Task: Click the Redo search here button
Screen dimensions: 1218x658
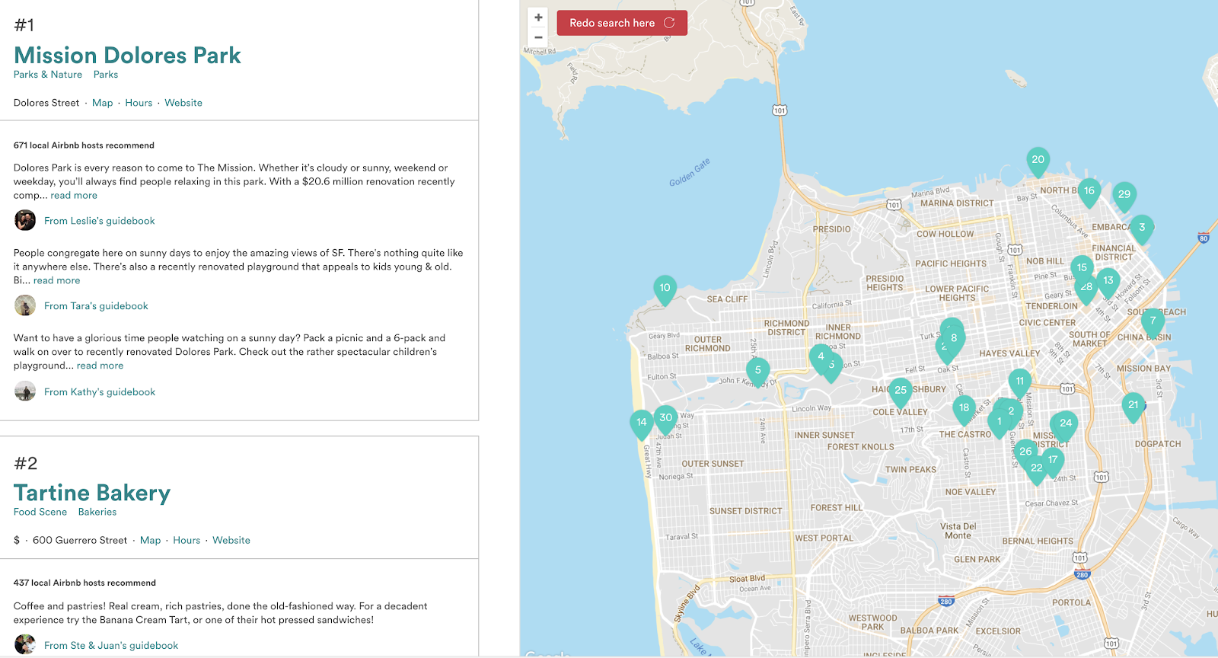Action: [622, 23]
